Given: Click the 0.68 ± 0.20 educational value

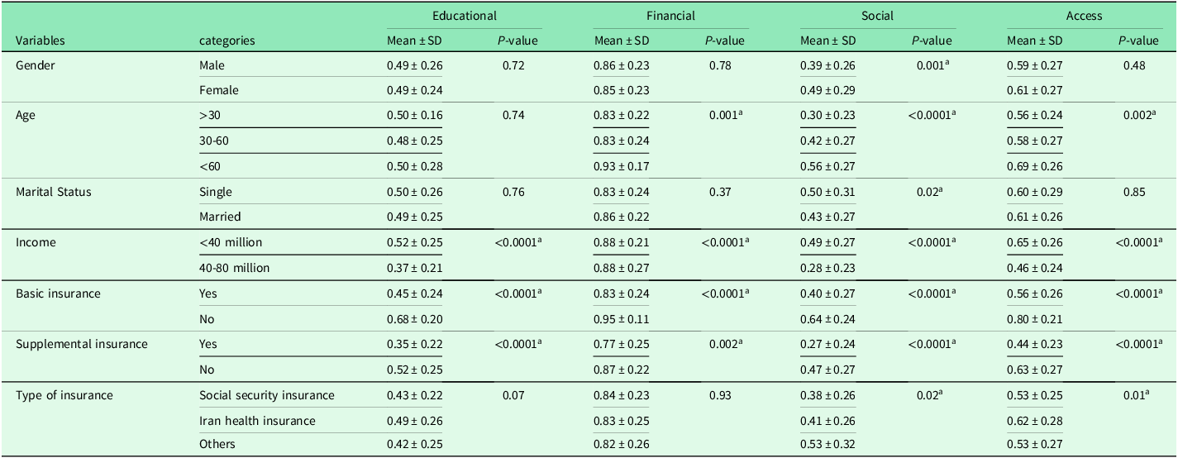Looking at the screenshot, I should (415, 319).
